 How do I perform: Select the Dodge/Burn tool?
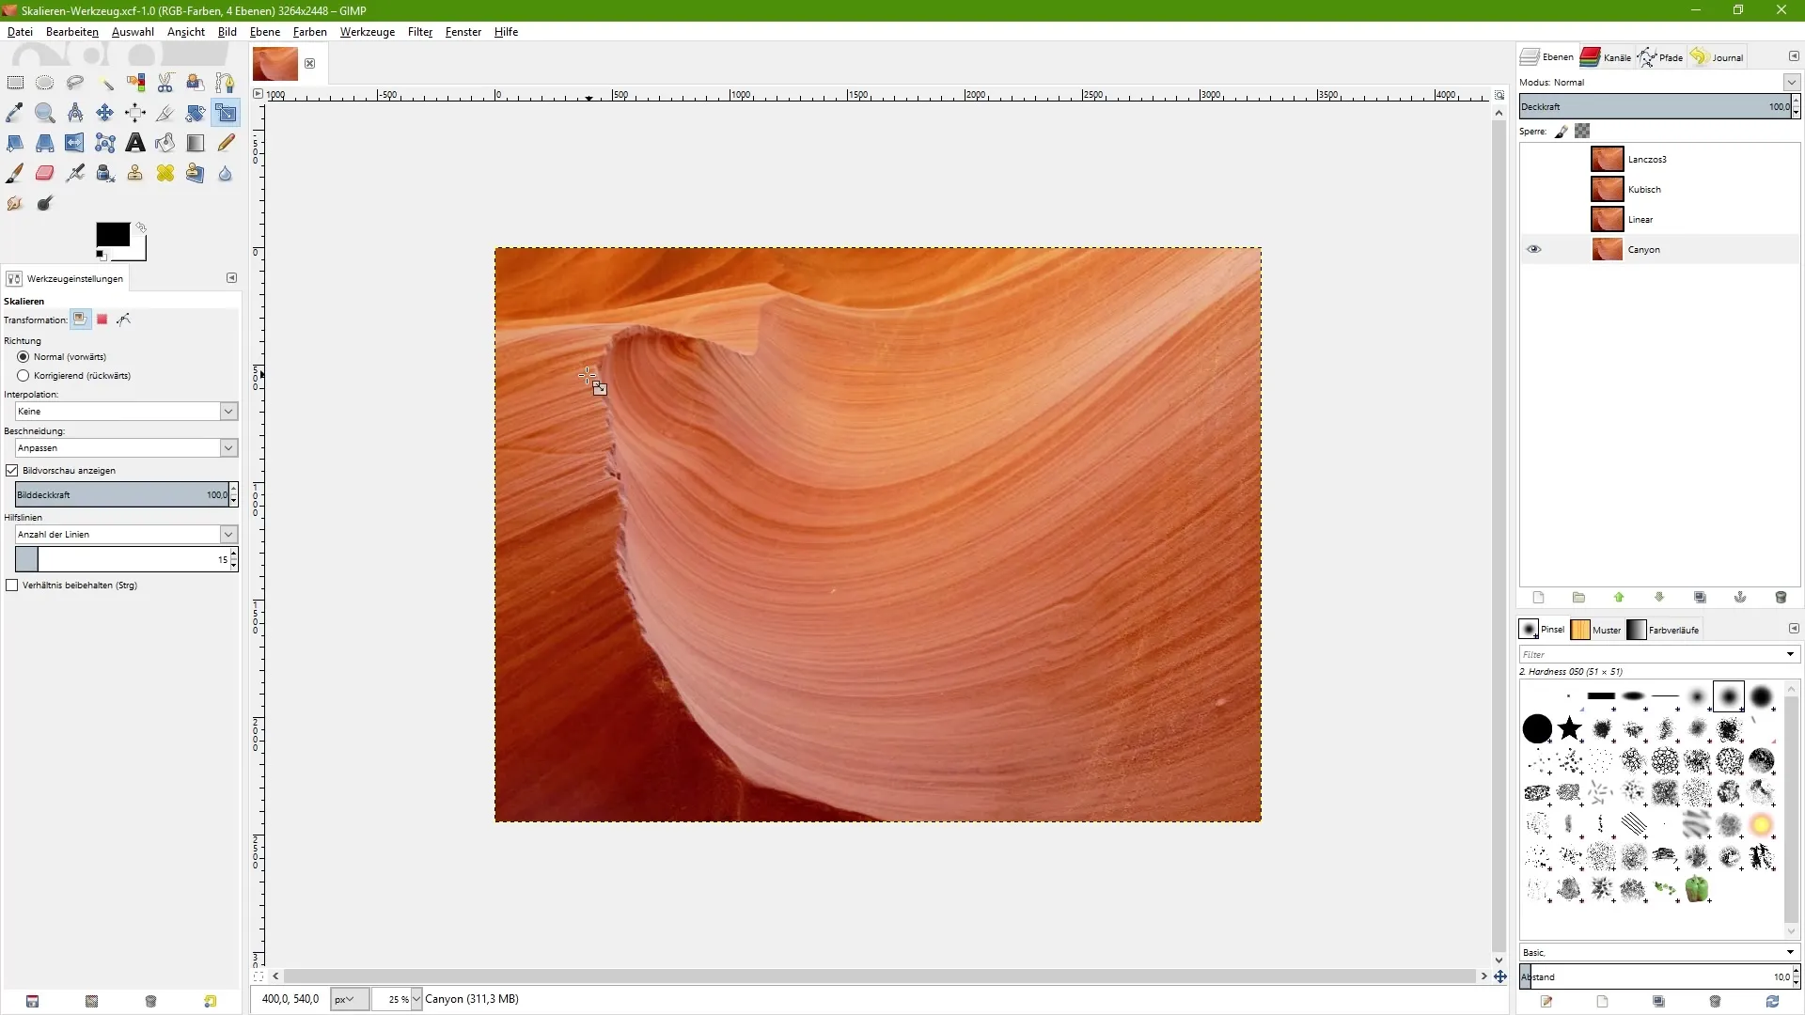[x=45, y=203]
